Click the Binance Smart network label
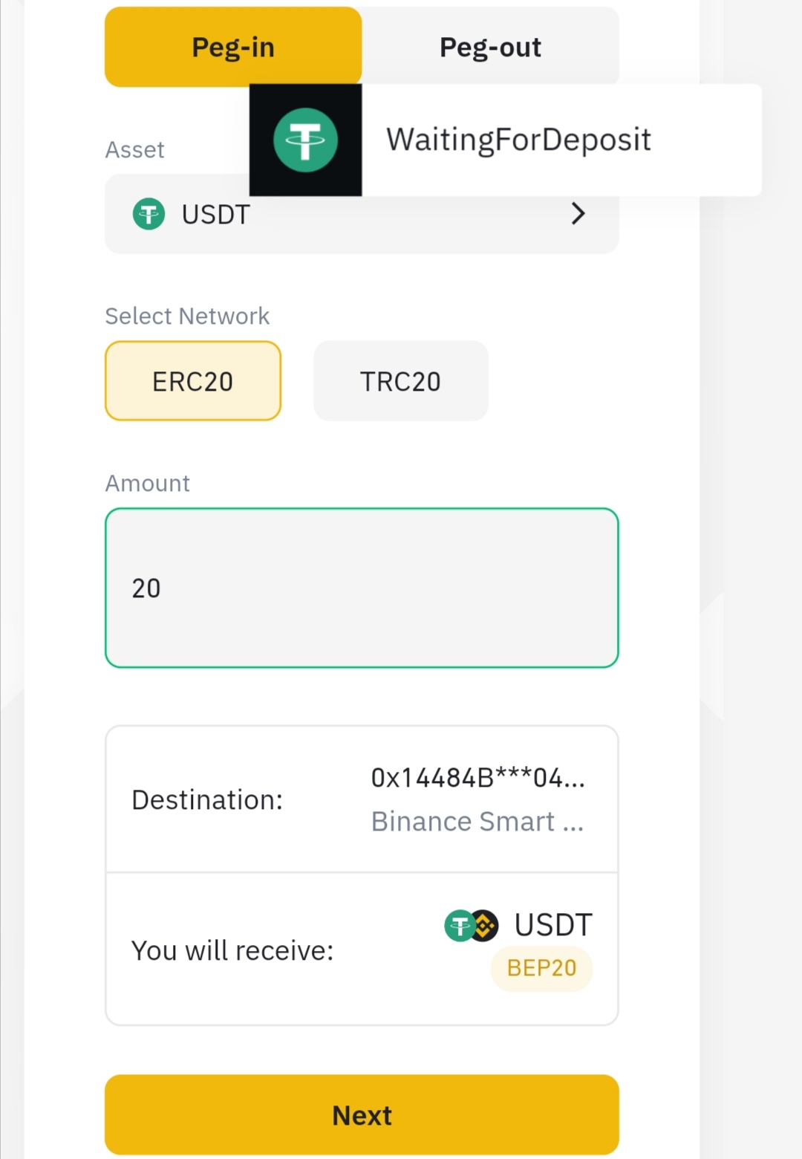Screen dimensions: 802x1159 tap(477, 822)
